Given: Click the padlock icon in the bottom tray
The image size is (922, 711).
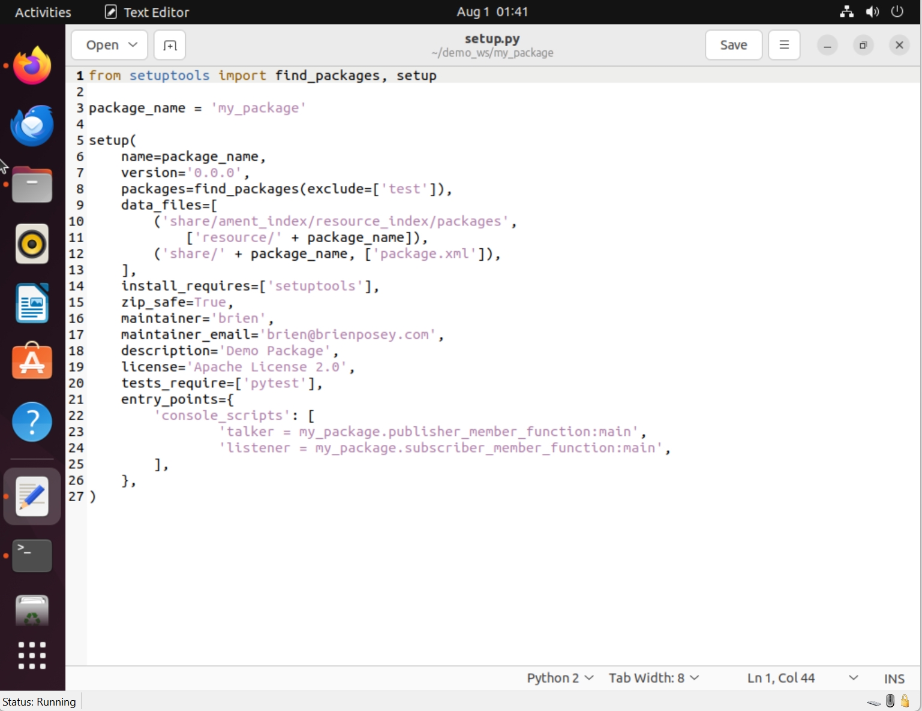Looking at the screenshot, I should pyautogui.click(x=905, y=701).
